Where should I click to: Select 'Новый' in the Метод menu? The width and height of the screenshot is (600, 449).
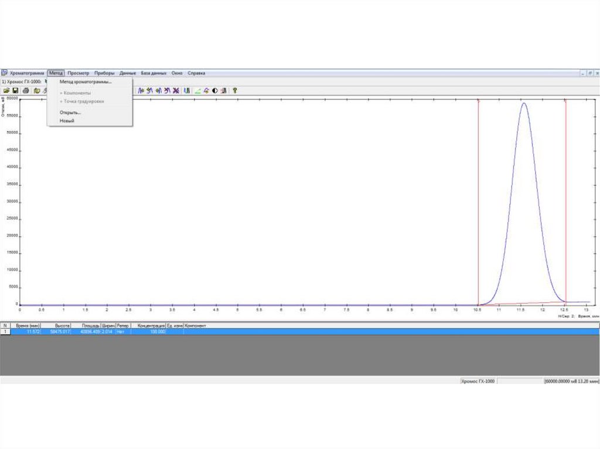(67, 121)
